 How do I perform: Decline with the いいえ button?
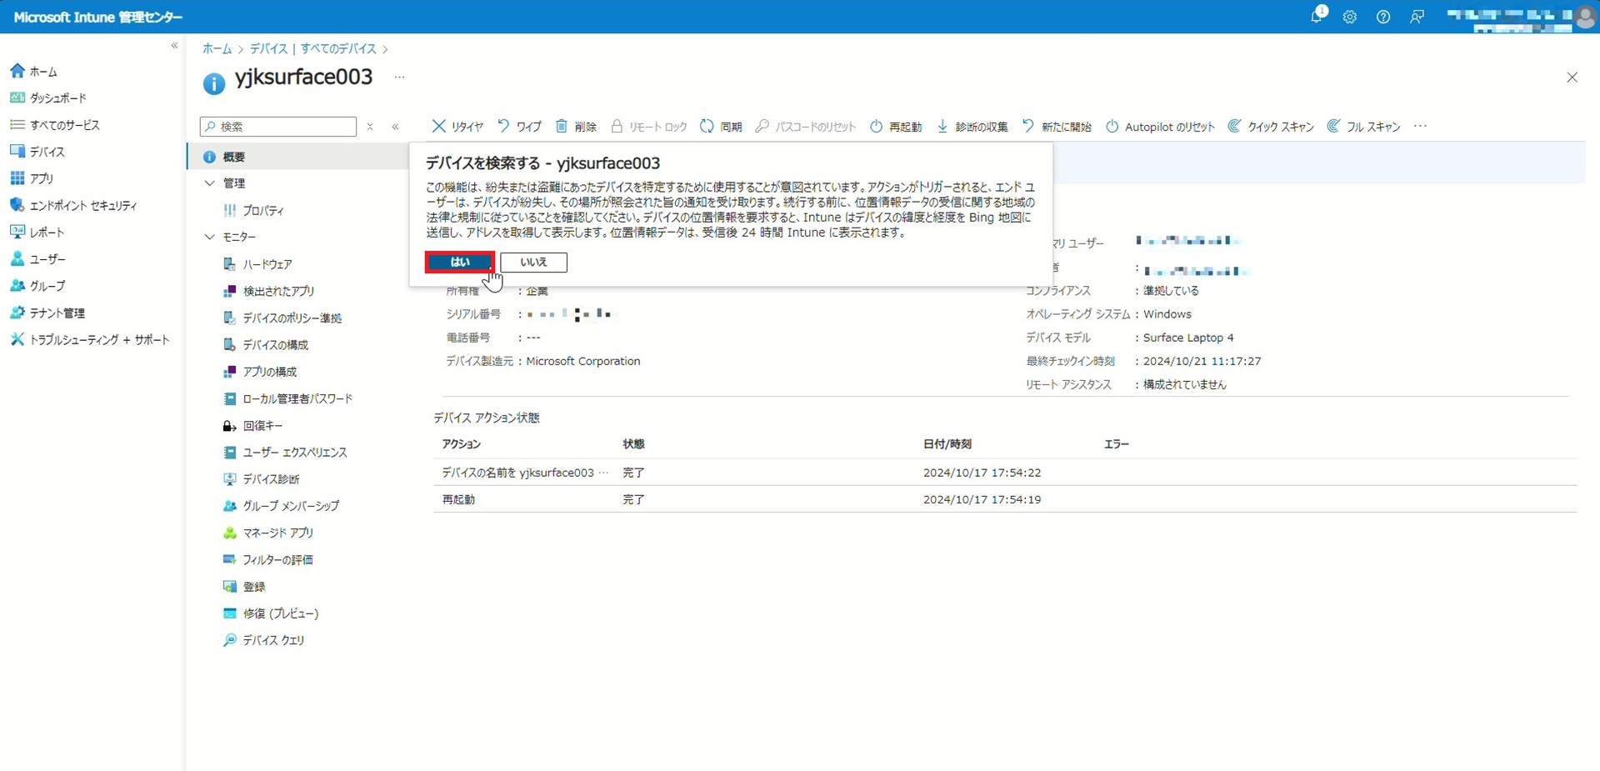(533, 262)
